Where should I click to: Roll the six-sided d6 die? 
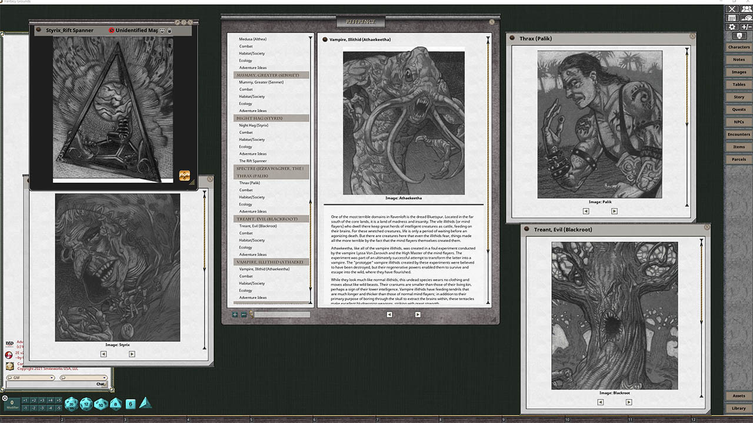click(130, 404)
